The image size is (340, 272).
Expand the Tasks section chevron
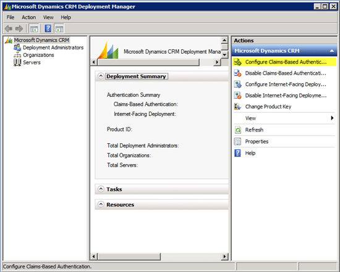(x=101, y=189)
